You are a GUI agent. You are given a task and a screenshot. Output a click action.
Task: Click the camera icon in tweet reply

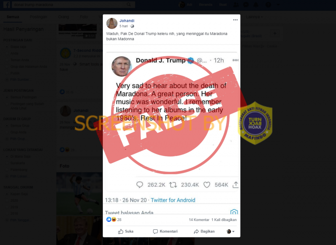click(234, 212)
